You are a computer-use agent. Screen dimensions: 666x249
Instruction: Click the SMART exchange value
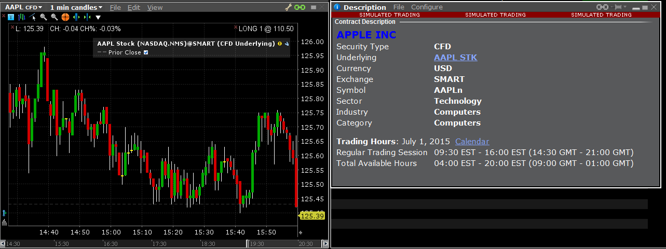[x=449, y=79]
